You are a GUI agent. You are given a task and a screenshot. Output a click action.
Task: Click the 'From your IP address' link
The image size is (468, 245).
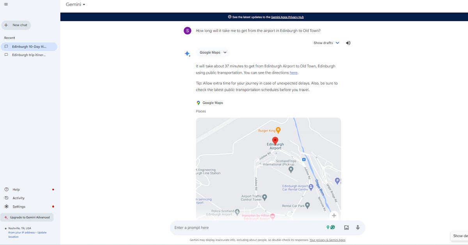pos(21,233)
